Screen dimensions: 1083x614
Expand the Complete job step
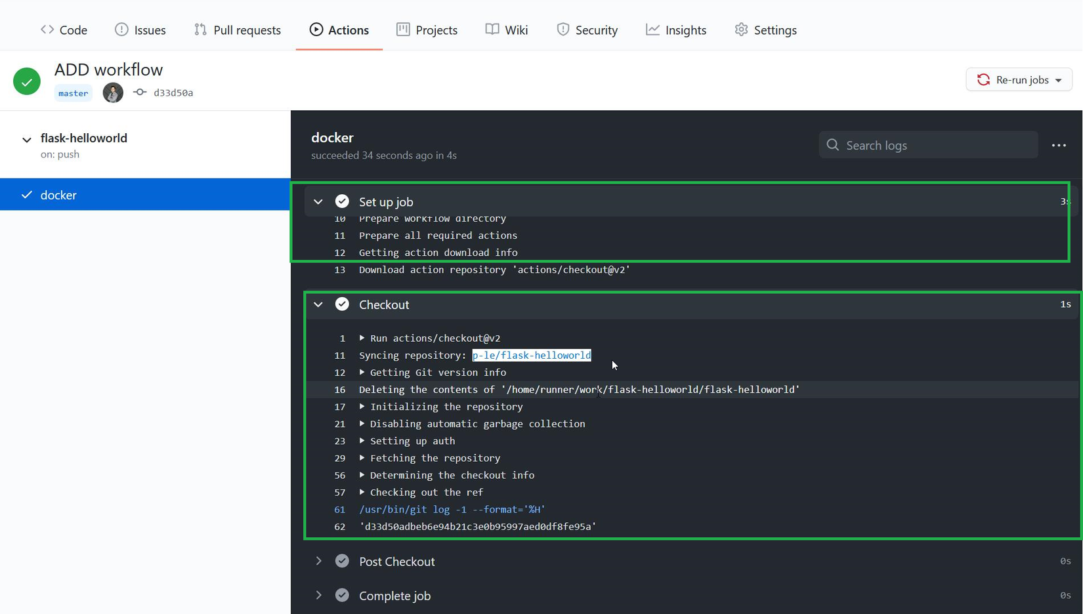(318, 596)
